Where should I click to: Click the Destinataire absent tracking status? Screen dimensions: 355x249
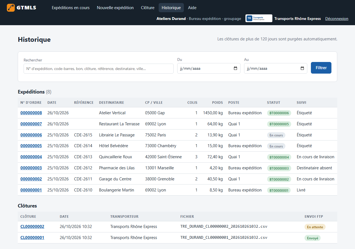315,168
